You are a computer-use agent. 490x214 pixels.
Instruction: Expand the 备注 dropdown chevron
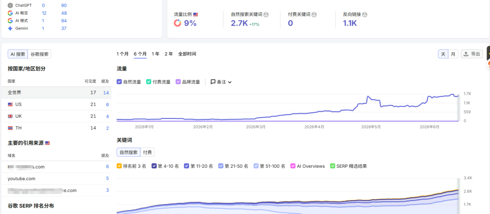230,83
